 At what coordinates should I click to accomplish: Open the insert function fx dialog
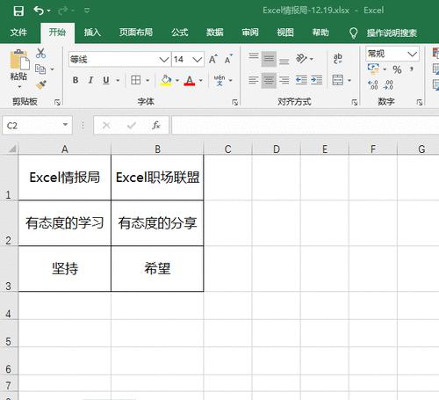tap(156, 126)
